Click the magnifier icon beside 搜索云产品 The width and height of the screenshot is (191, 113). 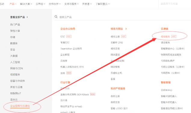coord(56,16)
